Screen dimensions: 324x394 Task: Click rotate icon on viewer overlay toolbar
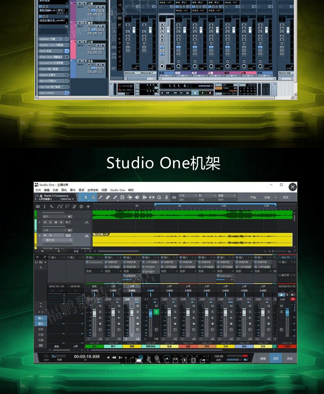coord(167,361)
